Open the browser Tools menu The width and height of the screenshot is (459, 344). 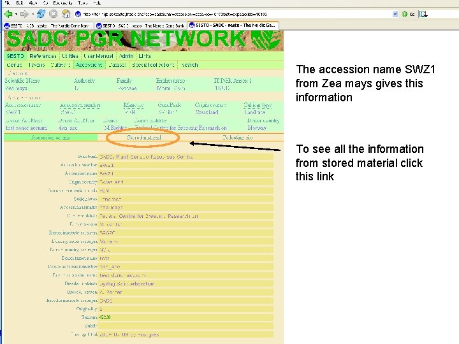tap(82, 3)
